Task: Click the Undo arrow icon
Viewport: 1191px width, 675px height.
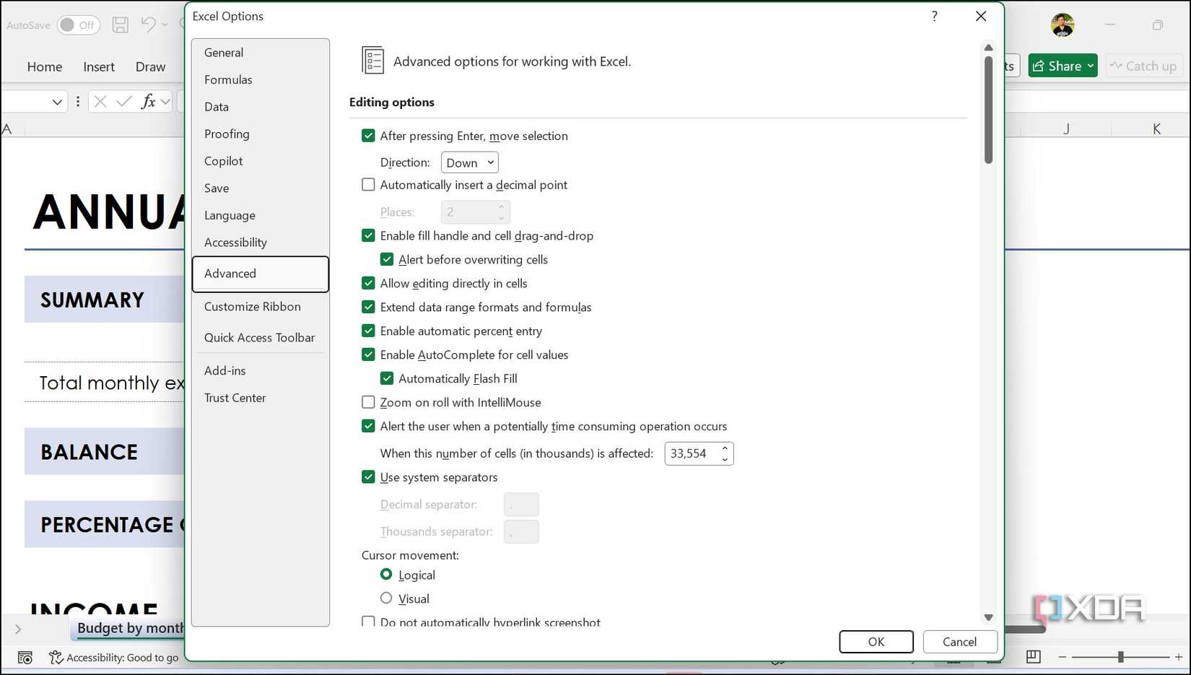Action: point(148,25)
